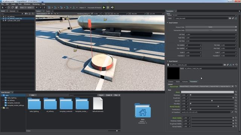Open the Viewport Mask dropdown

pos(211,27)
